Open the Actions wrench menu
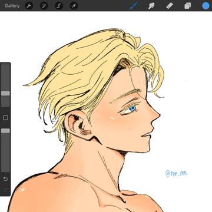The image size is (212, 212). (29, 6)
